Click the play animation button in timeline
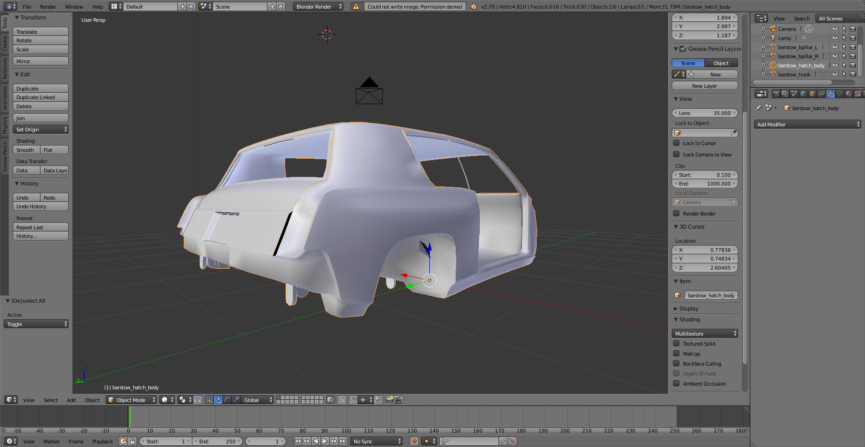The width and height of the screenshot is (865, 447). coord(325,441)
